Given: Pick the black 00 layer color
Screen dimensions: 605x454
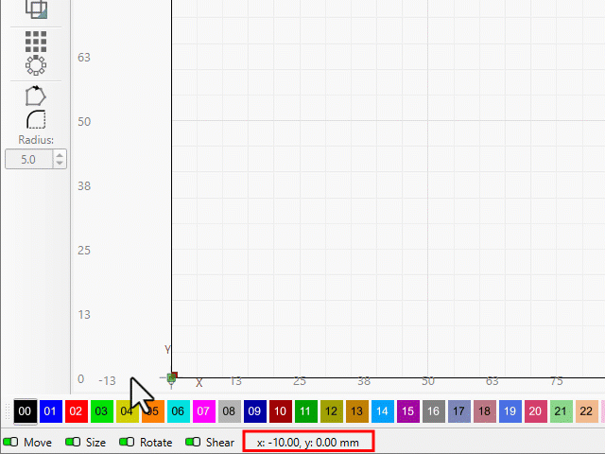Looking at the screenshot, I should tap(26, 411).
